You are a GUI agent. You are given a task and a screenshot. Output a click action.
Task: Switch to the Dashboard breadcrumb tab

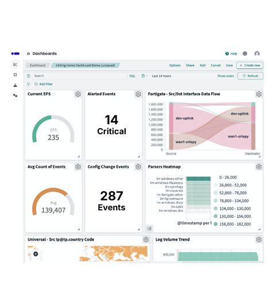point(38,65)
